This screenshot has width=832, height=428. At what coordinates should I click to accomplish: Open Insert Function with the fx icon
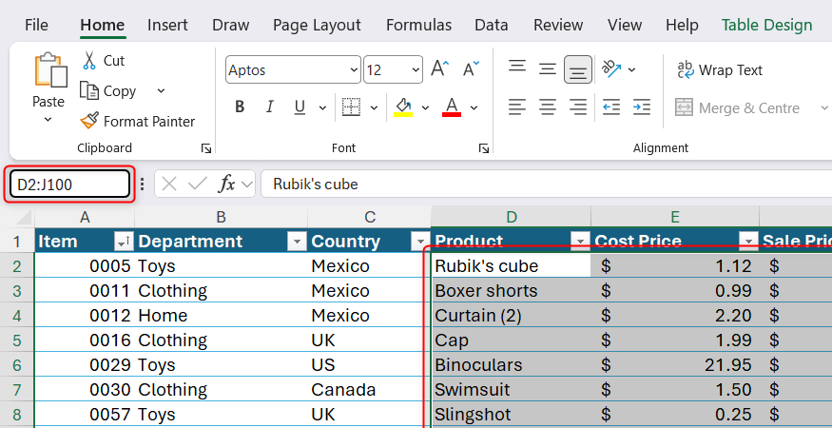pyautogui.click(x=226, y=185)
